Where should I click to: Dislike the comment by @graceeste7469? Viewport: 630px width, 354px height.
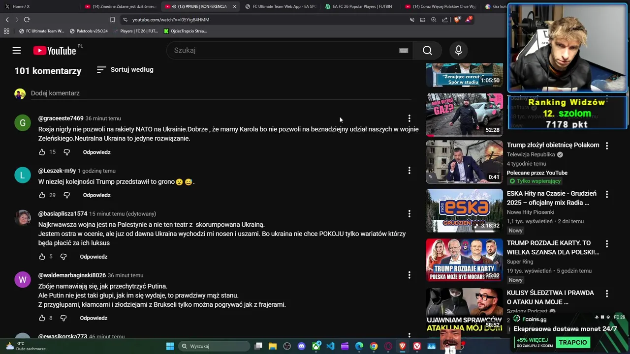click(67, 152)
